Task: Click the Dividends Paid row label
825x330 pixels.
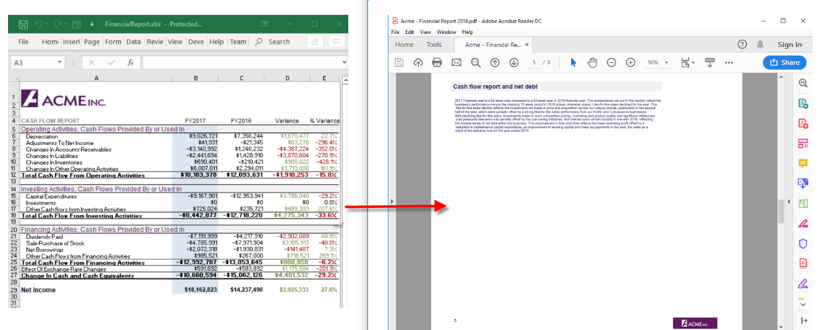Action: tap(44, 236)
